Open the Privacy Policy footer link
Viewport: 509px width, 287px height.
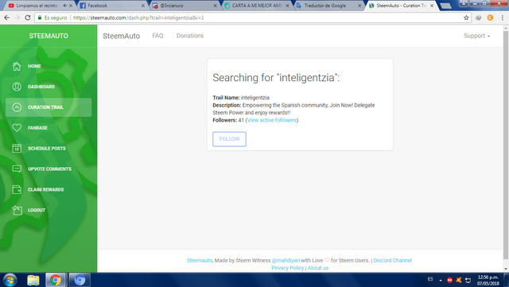[x=287, y=268]
